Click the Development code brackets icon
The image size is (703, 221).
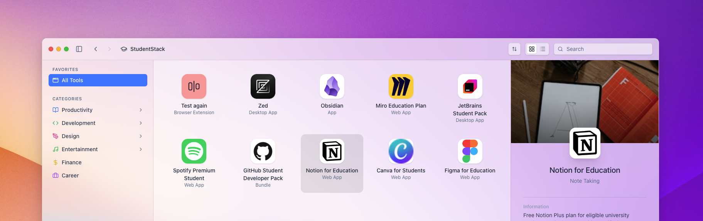click(x=56, y=123)
